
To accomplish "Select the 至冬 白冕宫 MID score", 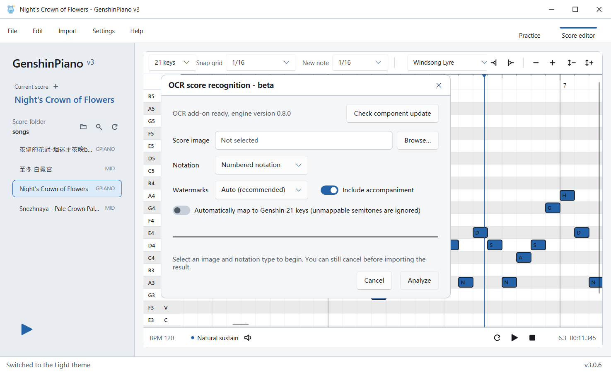I will 67,169.
